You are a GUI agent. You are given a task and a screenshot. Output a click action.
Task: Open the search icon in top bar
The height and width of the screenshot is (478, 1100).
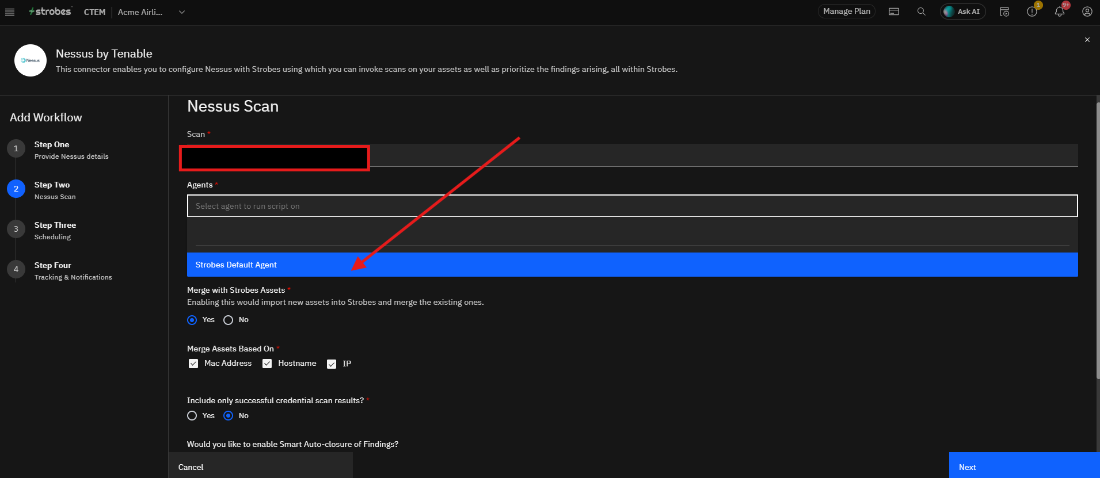[922, 12]
